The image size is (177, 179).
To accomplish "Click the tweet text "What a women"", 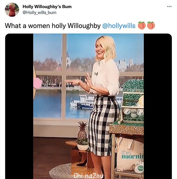I will coord(27,26).
